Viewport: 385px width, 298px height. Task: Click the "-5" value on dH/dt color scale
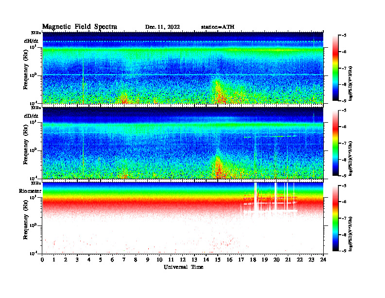[x=344, y=36]
